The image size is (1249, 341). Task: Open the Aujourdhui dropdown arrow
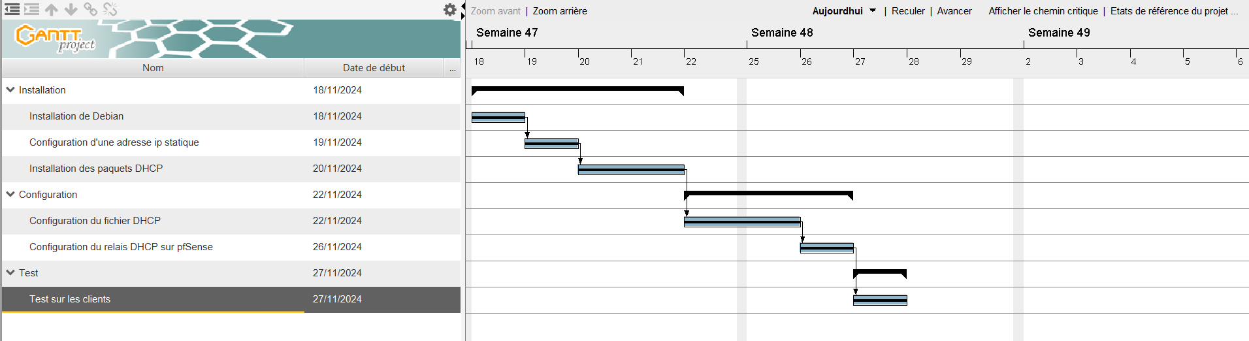pos(873,10)
